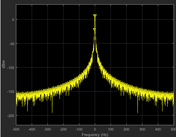Click the '-400' x-axis tick label

32,129
